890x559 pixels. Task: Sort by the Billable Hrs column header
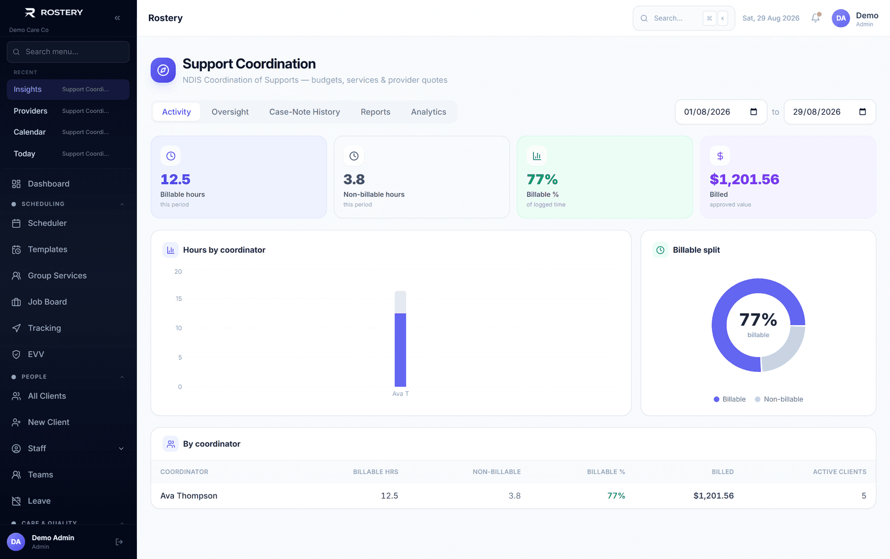(375, 472)
